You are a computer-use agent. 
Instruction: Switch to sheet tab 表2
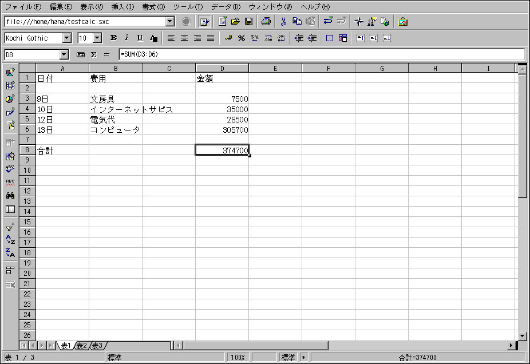[82, 346]
